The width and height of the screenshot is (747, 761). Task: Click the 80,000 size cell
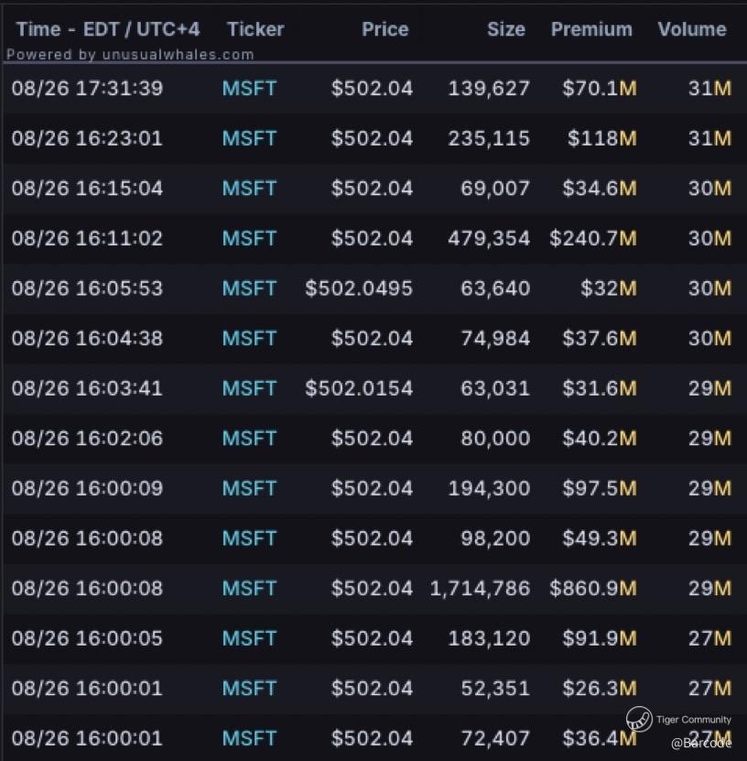pos(490,438)
